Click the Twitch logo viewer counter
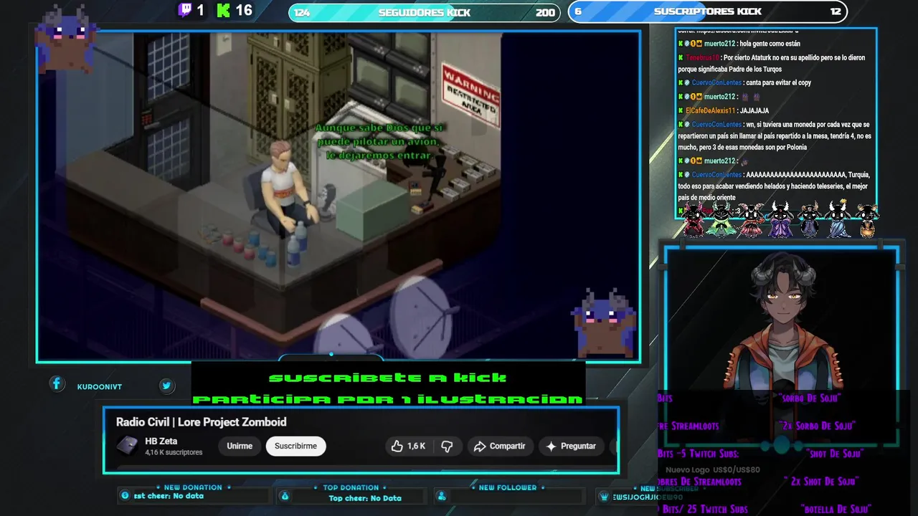This screenshot has height=516, width=918. (191, 10)
